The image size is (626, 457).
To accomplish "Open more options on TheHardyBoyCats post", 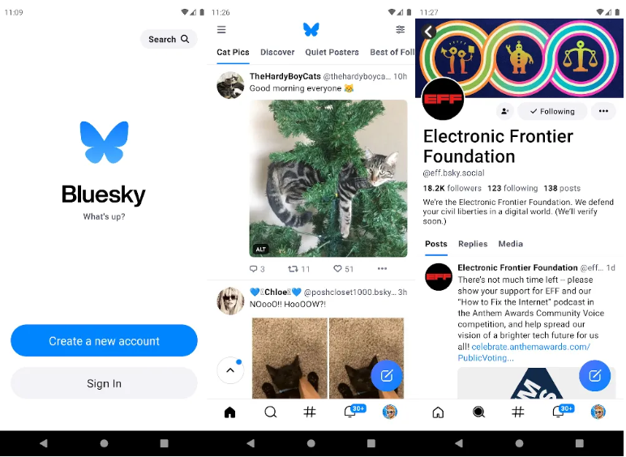I will 382,268.
